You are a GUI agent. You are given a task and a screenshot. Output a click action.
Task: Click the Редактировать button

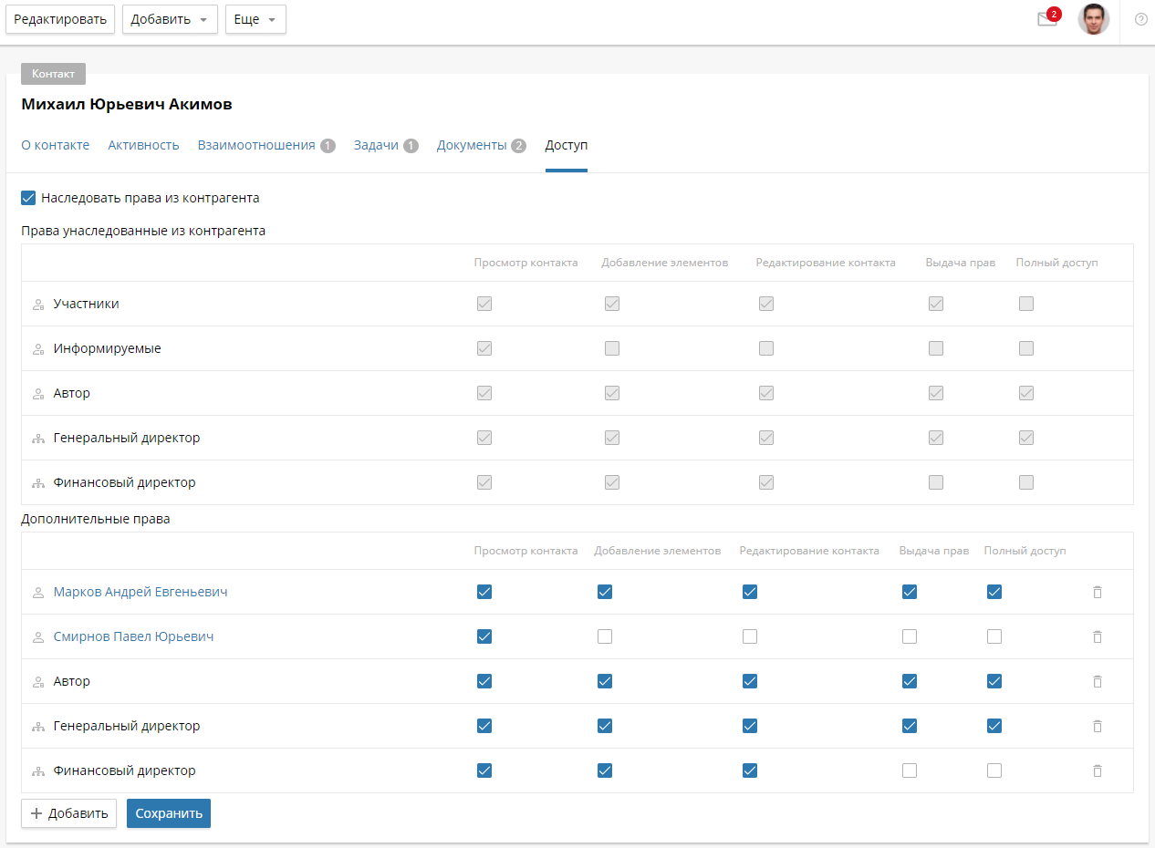tap(60, 19)
